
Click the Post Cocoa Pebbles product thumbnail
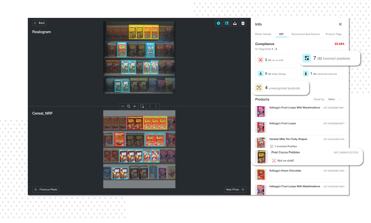click(262, 157)
